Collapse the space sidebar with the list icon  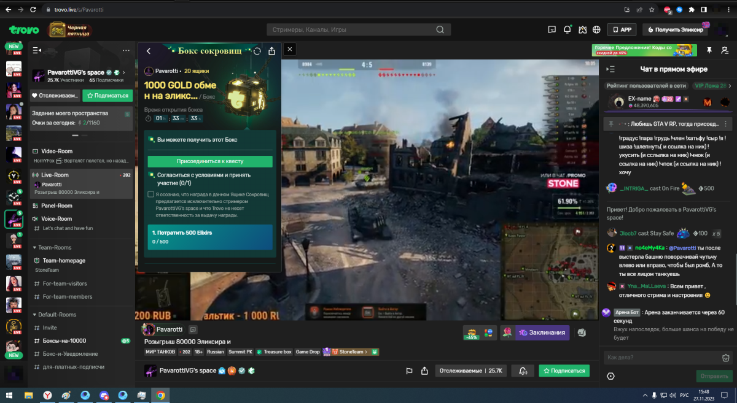[x=37, y=50]
